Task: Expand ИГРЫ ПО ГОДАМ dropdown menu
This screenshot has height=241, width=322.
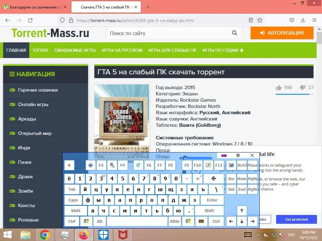Action: coord(223,50)
